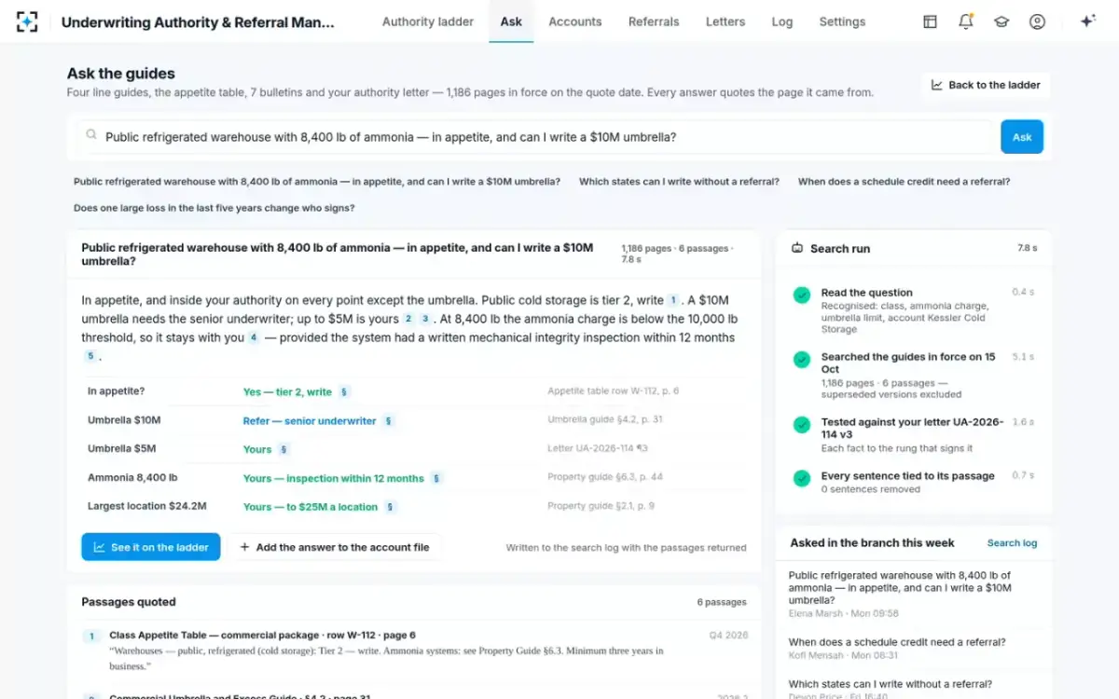Open Kofi Mensah's schedule credit question

[914, 649]
